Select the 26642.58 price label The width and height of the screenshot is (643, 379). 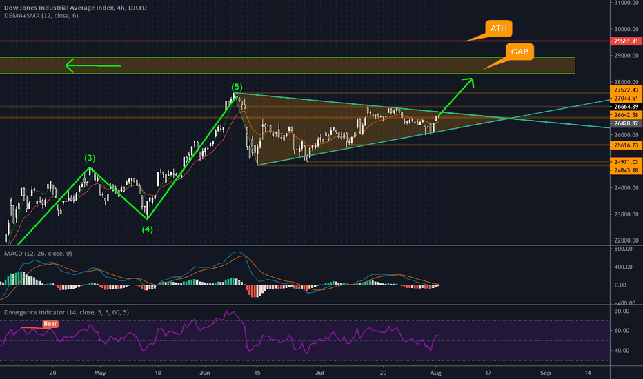[626, 115]
